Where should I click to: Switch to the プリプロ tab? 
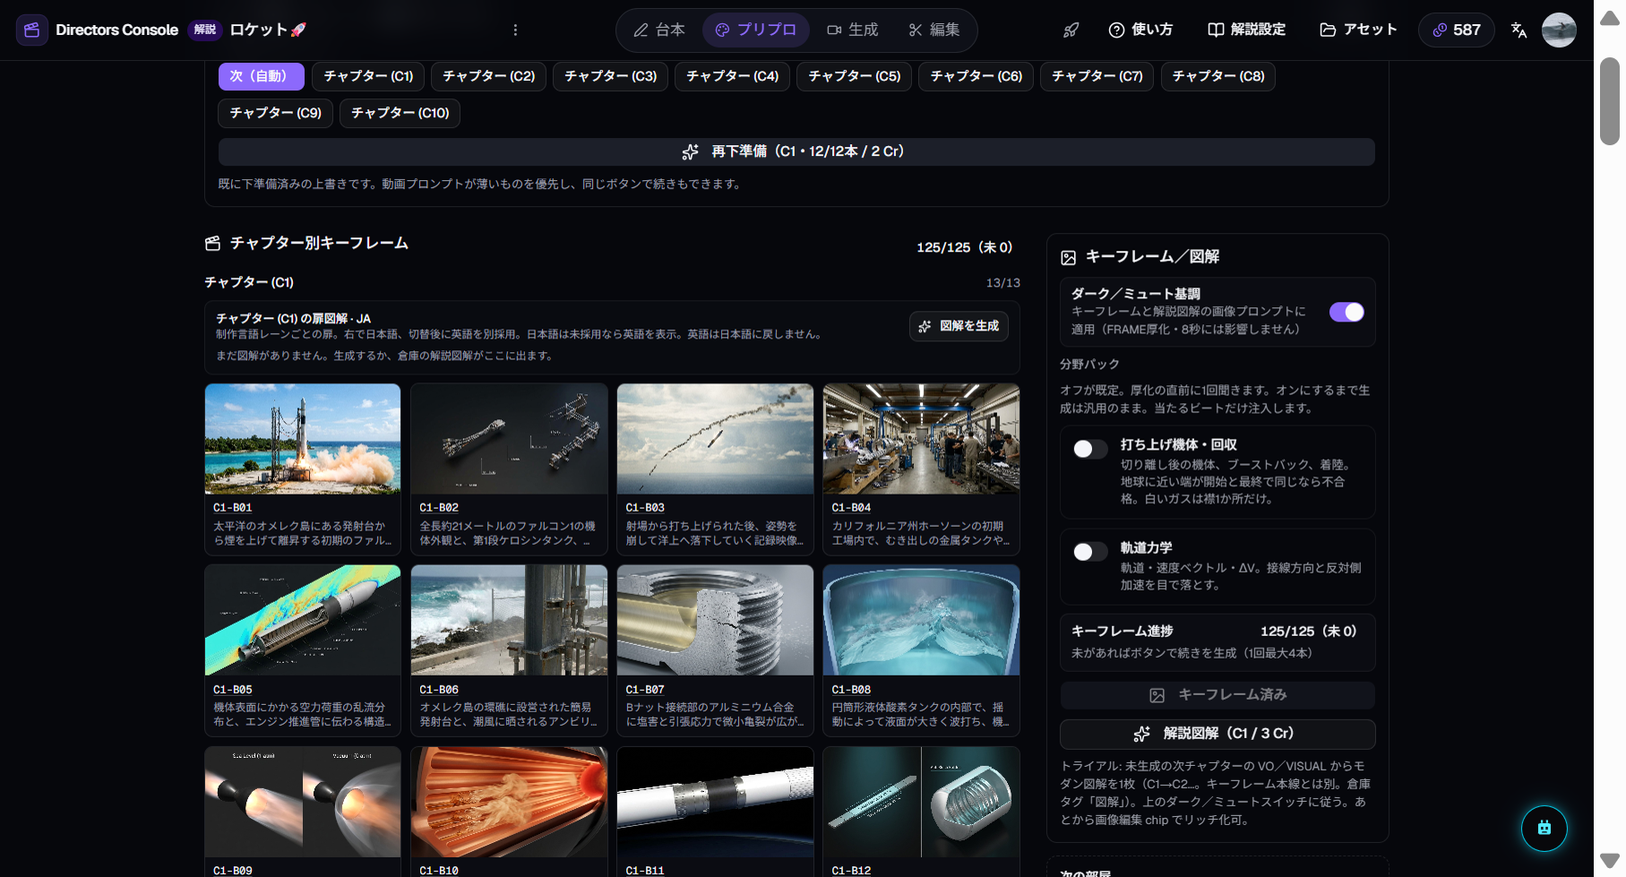[755, 30]
